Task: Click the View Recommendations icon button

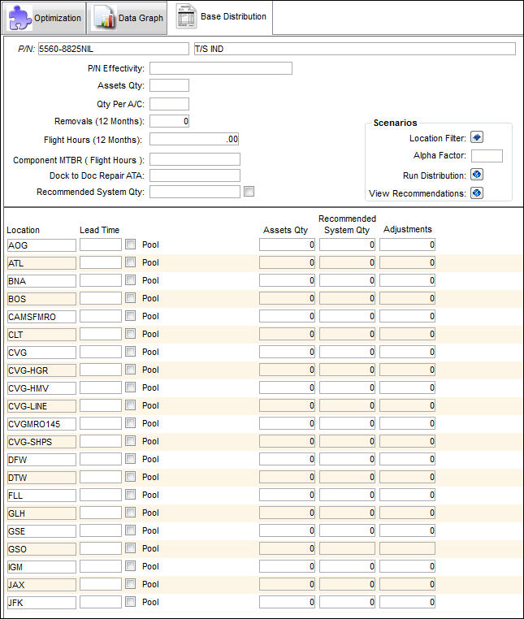Action: click(477, 193)
